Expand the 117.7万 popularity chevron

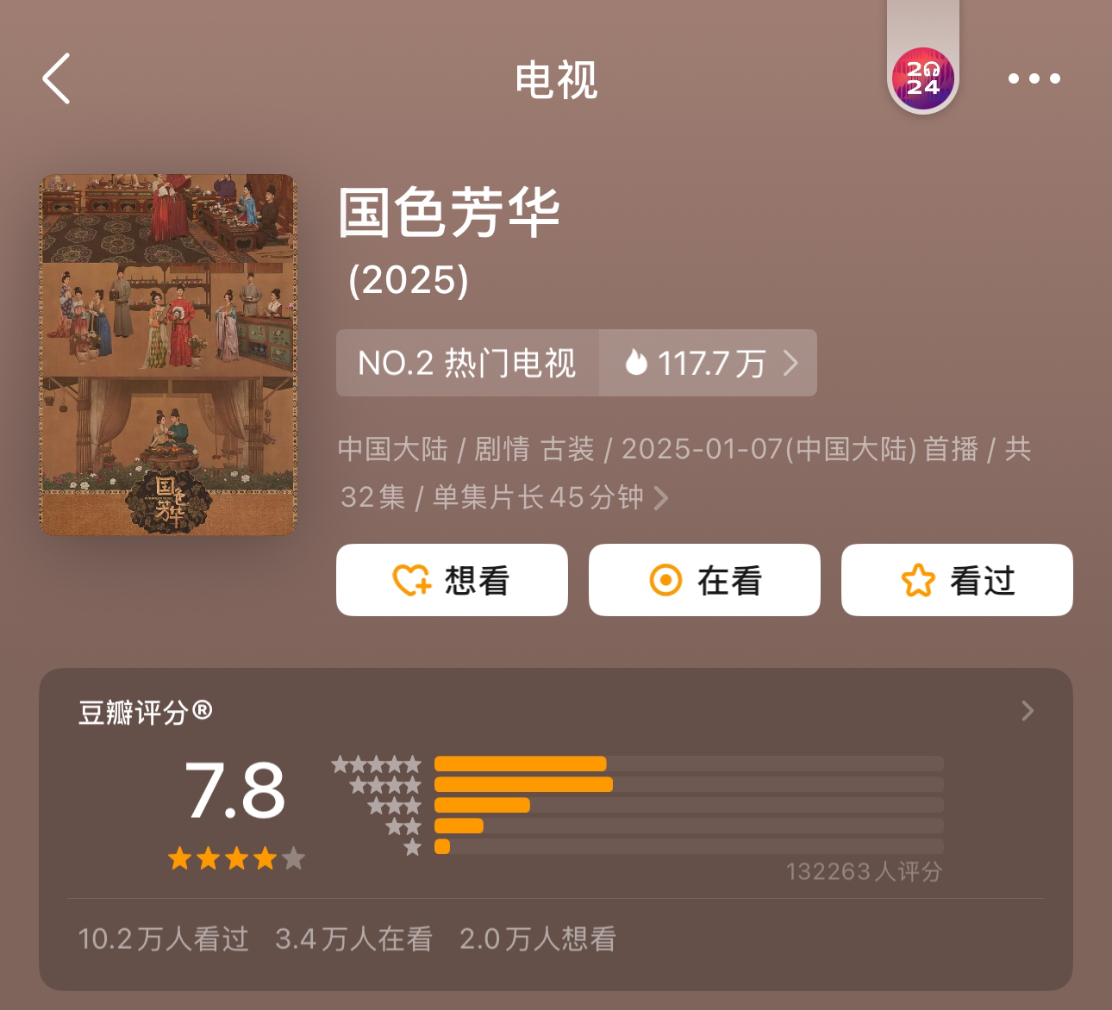pos(790,363)
